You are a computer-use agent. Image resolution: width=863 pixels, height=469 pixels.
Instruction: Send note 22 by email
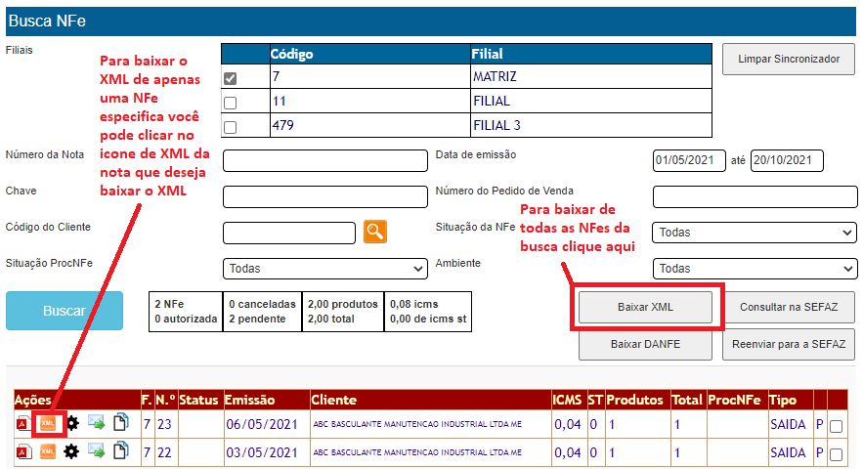click(x=96, y=451)
